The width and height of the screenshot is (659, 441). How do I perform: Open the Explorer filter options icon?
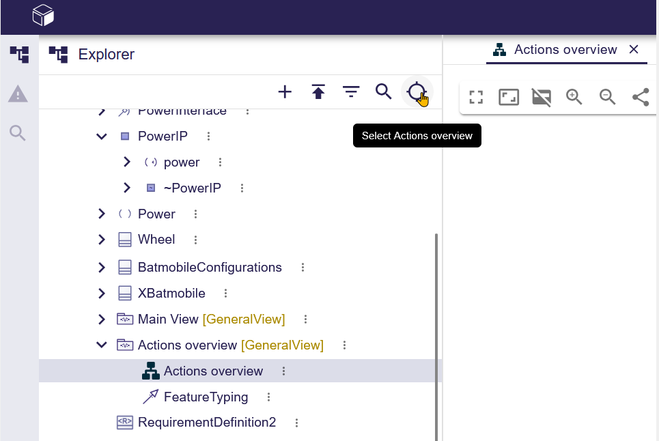351,92
